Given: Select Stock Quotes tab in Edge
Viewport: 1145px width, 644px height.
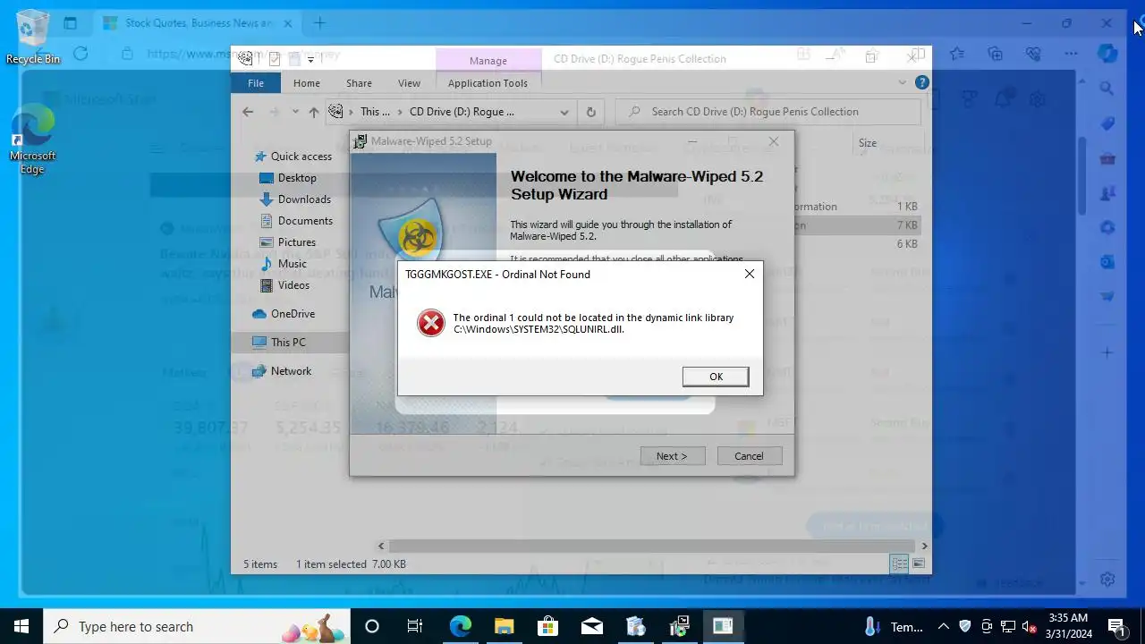Looking at the screenshot, I should 197,23.
